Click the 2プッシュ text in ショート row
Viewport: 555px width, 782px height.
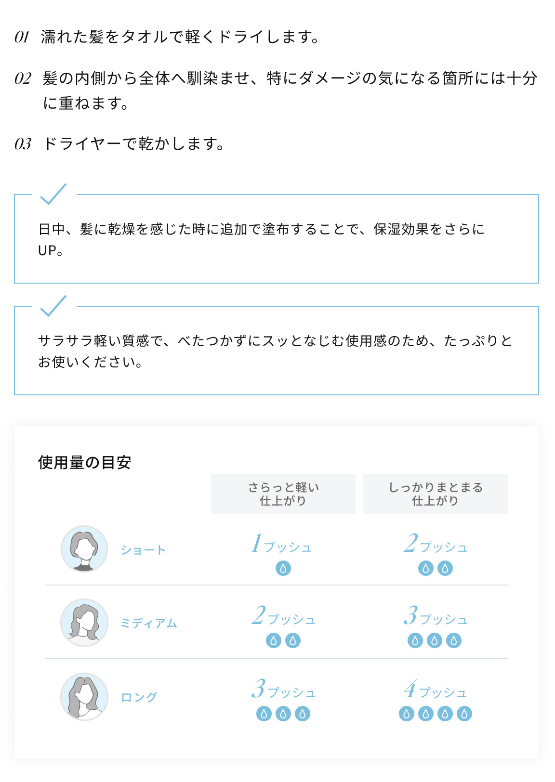point(436,544)
